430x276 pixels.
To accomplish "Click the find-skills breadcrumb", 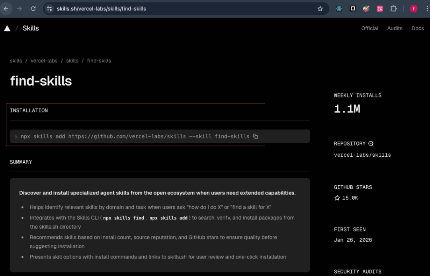I will [99, 61].
